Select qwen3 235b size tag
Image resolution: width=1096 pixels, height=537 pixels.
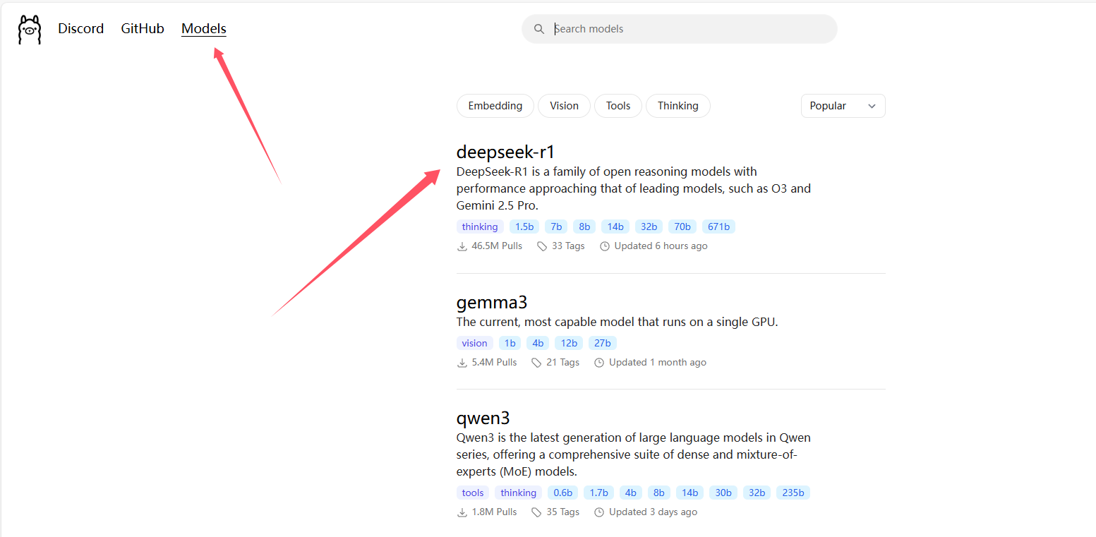[793, 493]
